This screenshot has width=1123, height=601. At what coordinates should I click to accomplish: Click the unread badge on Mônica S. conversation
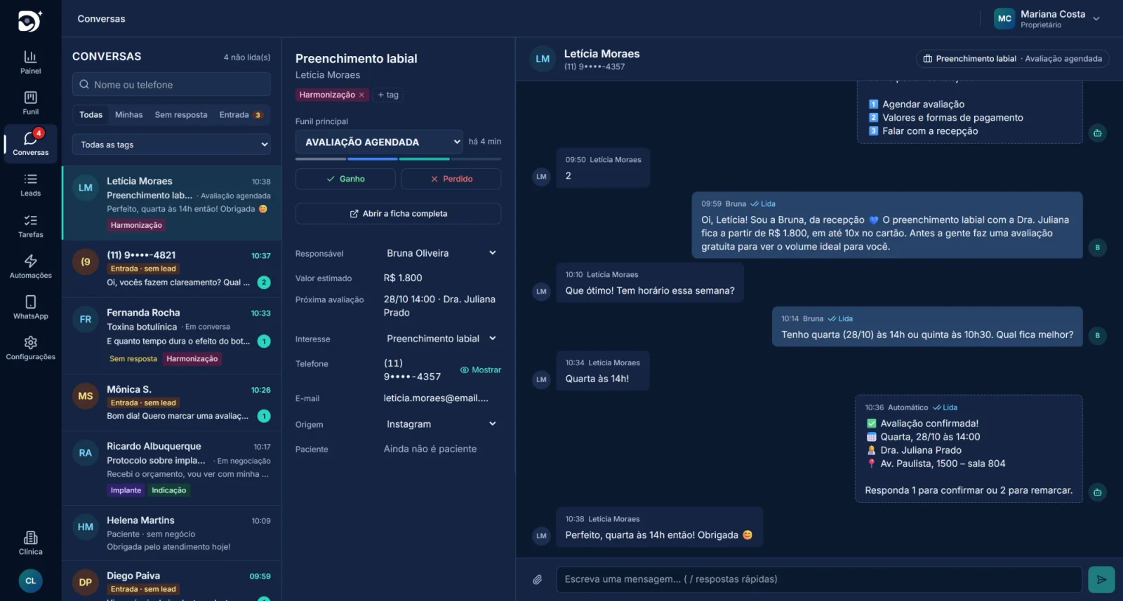(x=264, y=416)
